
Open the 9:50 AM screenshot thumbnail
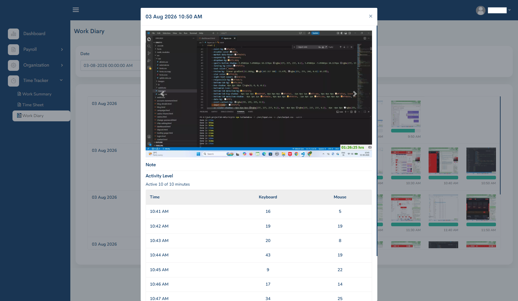(x=406, y=114)
